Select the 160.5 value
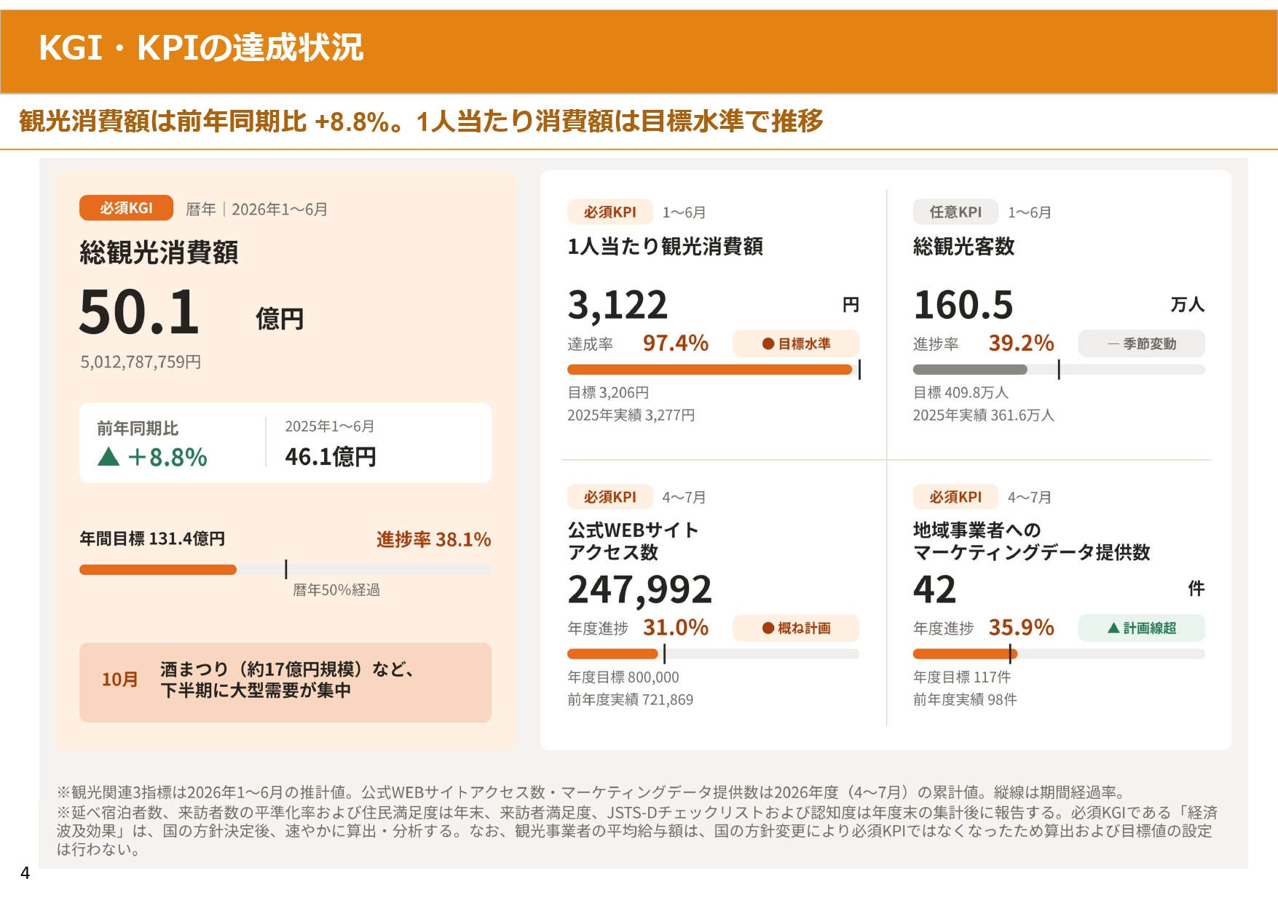 coord(963,305)
